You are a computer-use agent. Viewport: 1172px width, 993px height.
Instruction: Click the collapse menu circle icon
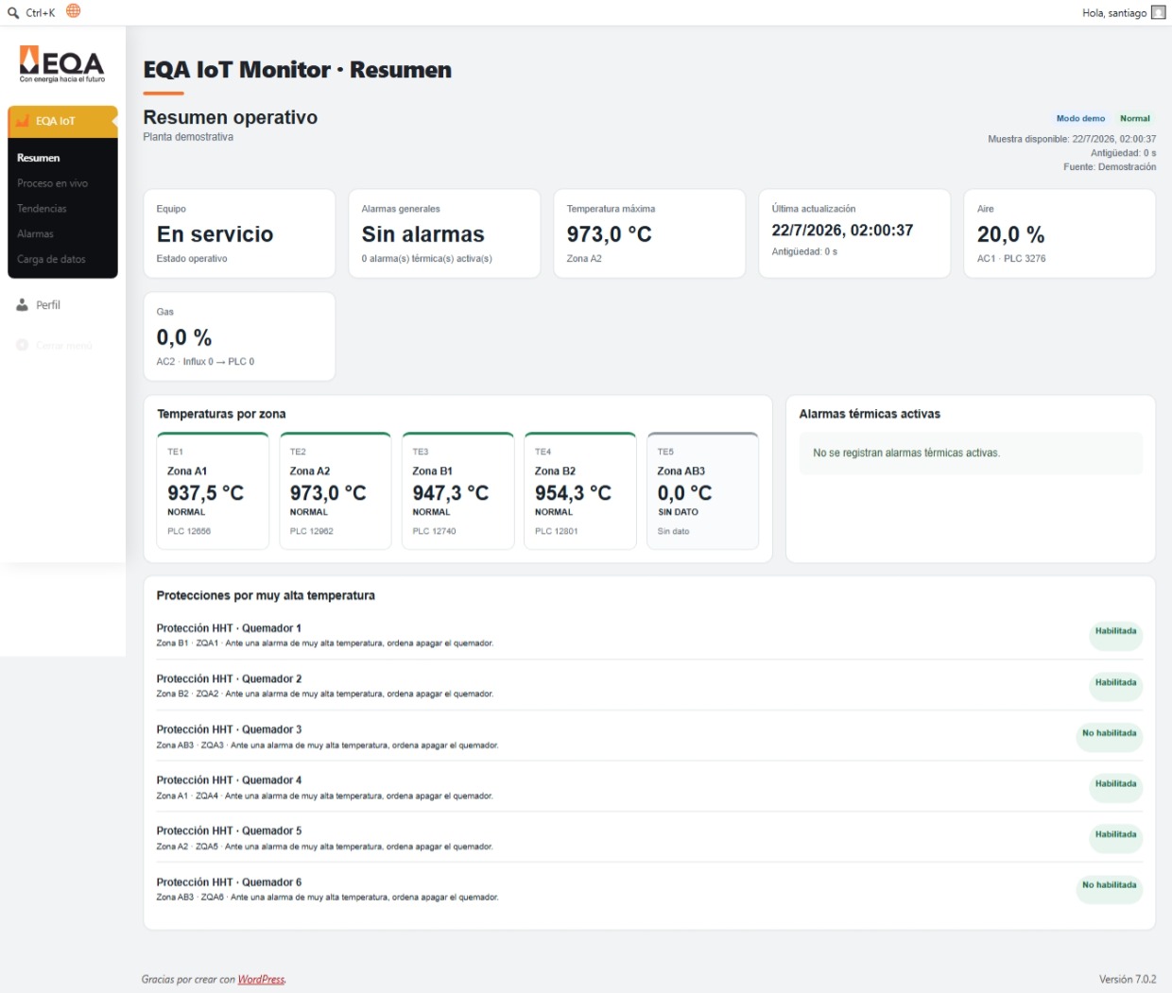pos(23,345)
